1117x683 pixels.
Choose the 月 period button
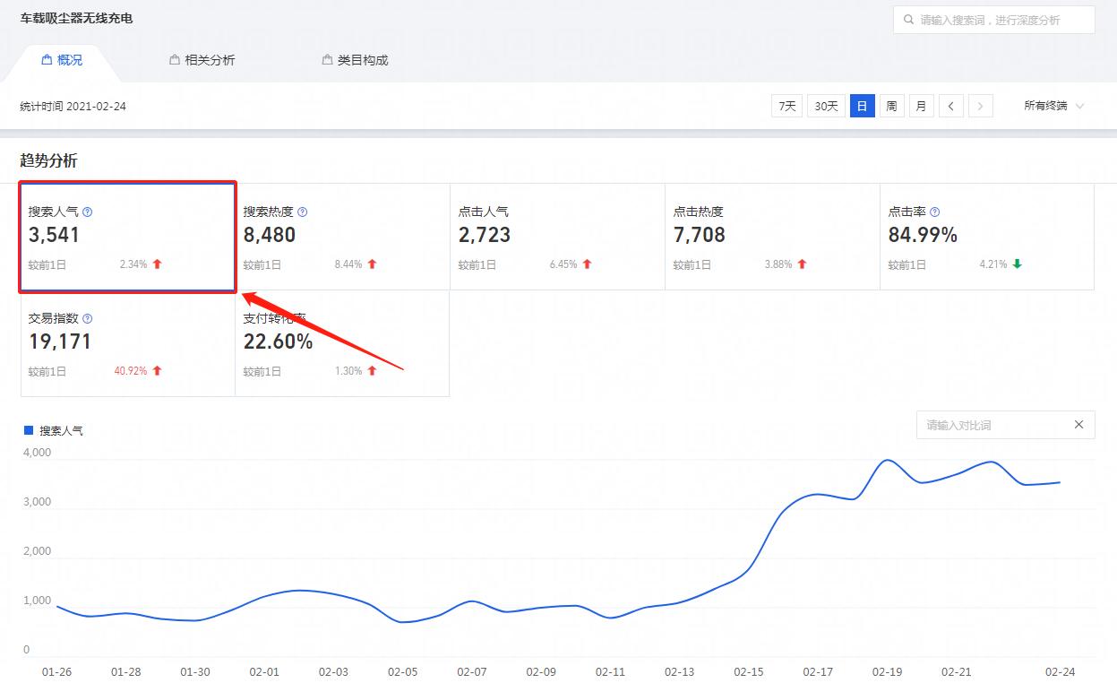tap(921, 106)
